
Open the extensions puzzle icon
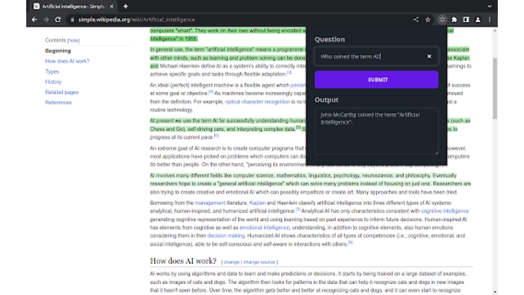454,20
